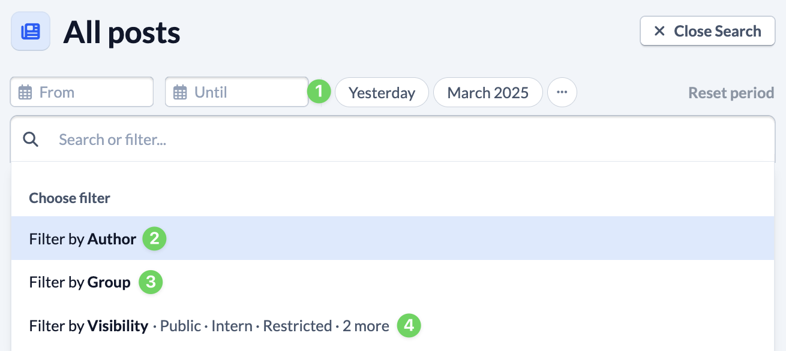The height and width of the screenshot is (351, 786).
Task: Click green annotation badge number 1
Action: pyautogui.click(x=319, y=92)
